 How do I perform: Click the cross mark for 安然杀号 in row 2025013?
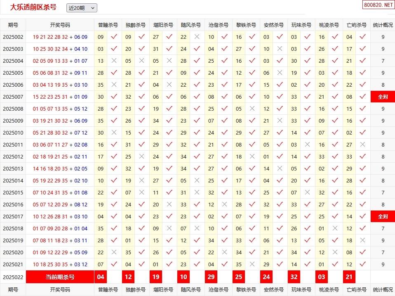[x=280, y=168]
